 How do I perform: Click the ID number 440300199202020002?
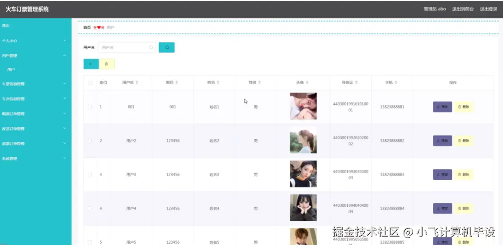[351, 141]
